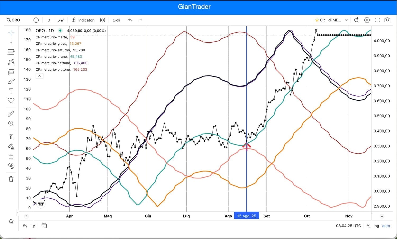Screen dimensions: 397x239
Task: Activate the zoom in tool
Action: pyautogui.click(x=11, y=123)
